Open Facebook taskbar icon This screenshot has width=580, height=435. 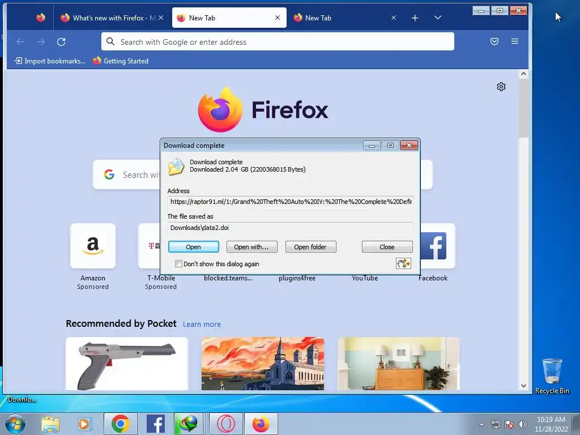(x=155, y=424)
